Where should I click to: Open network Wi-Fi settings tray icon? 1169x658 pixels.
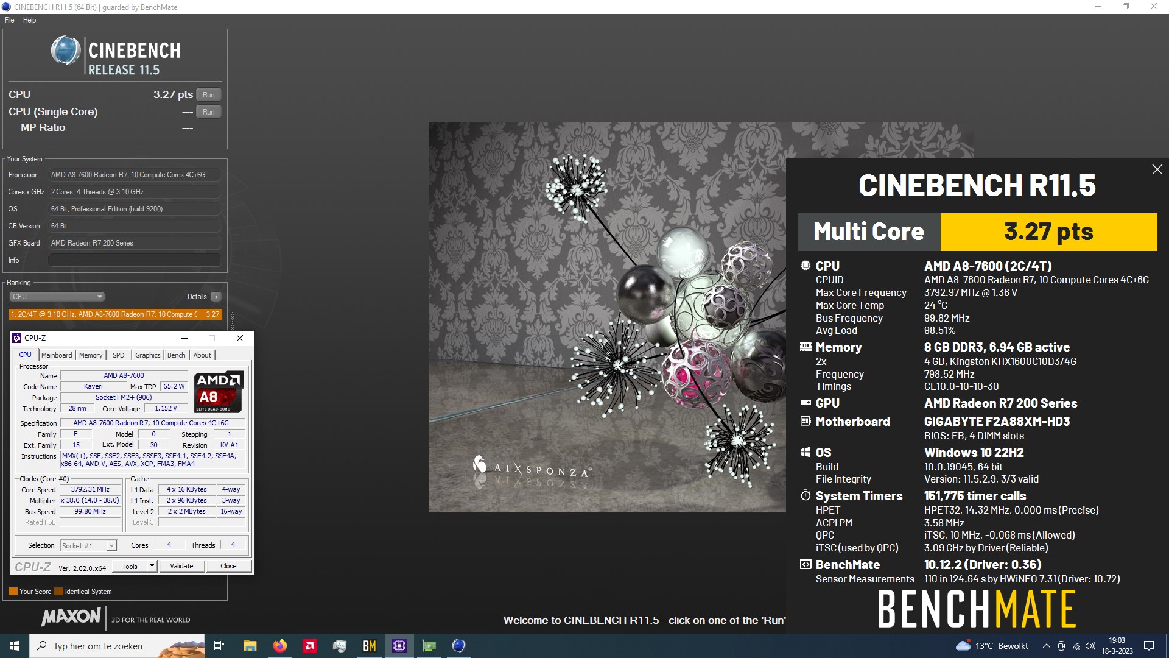coord(1076,646)
